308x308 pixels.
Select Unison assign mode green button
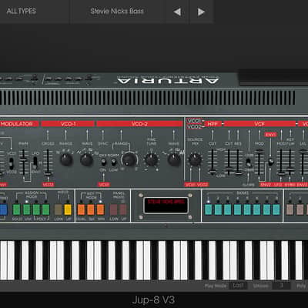tap(26, 209)
